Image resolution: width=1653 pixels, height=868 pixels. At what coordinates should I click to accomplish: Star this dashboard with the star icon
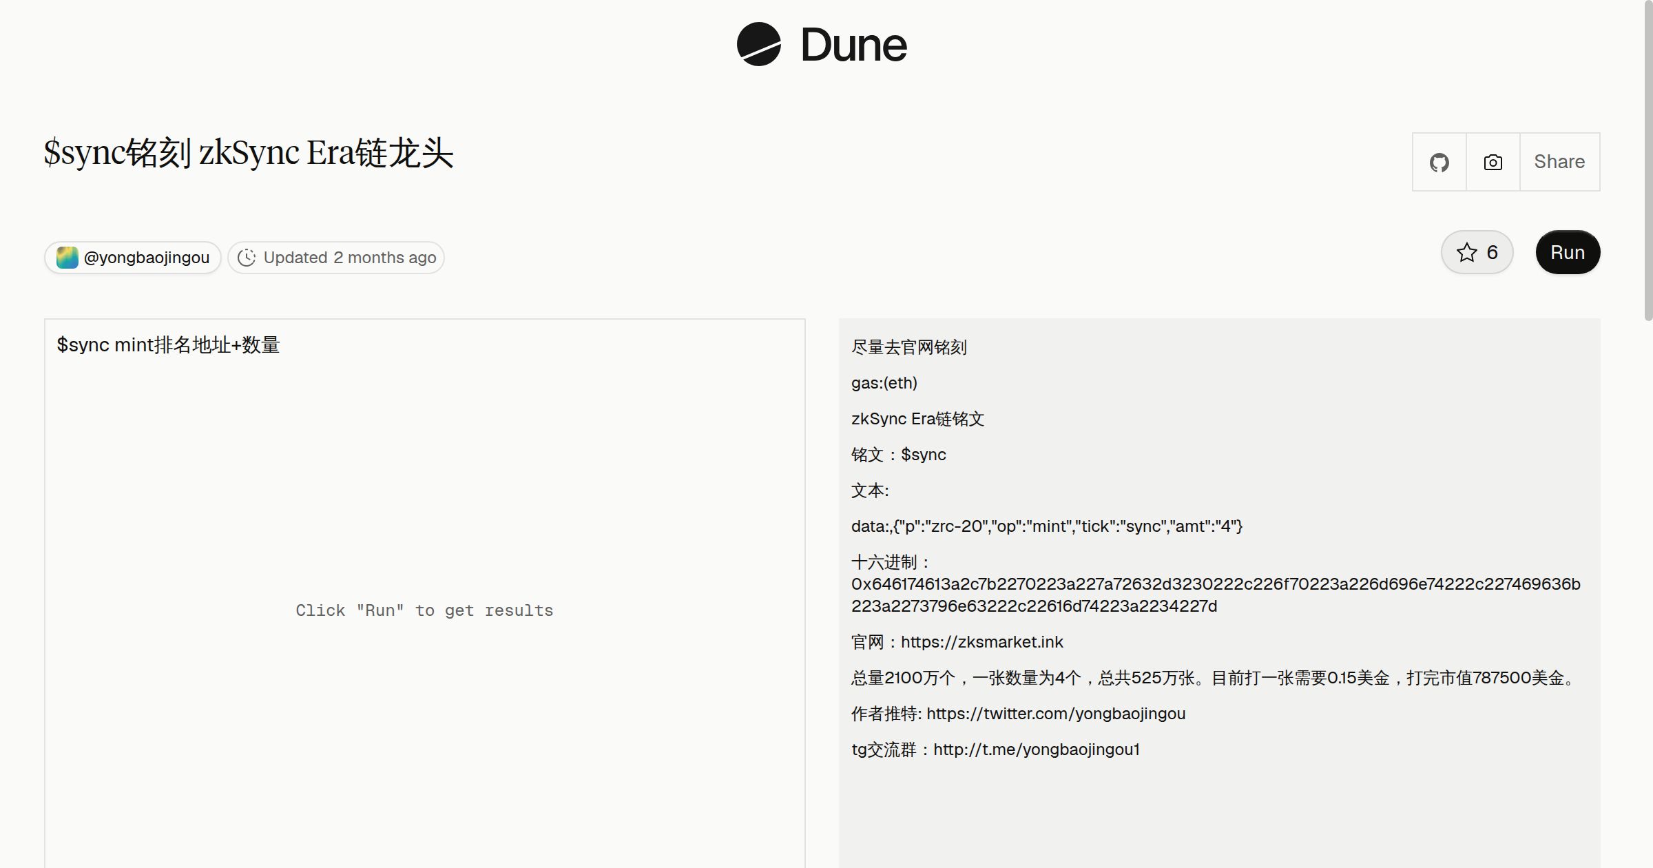coord(1466,252)
